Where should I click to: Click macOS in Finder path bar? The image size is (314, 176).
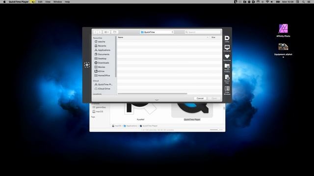point(117,126)
